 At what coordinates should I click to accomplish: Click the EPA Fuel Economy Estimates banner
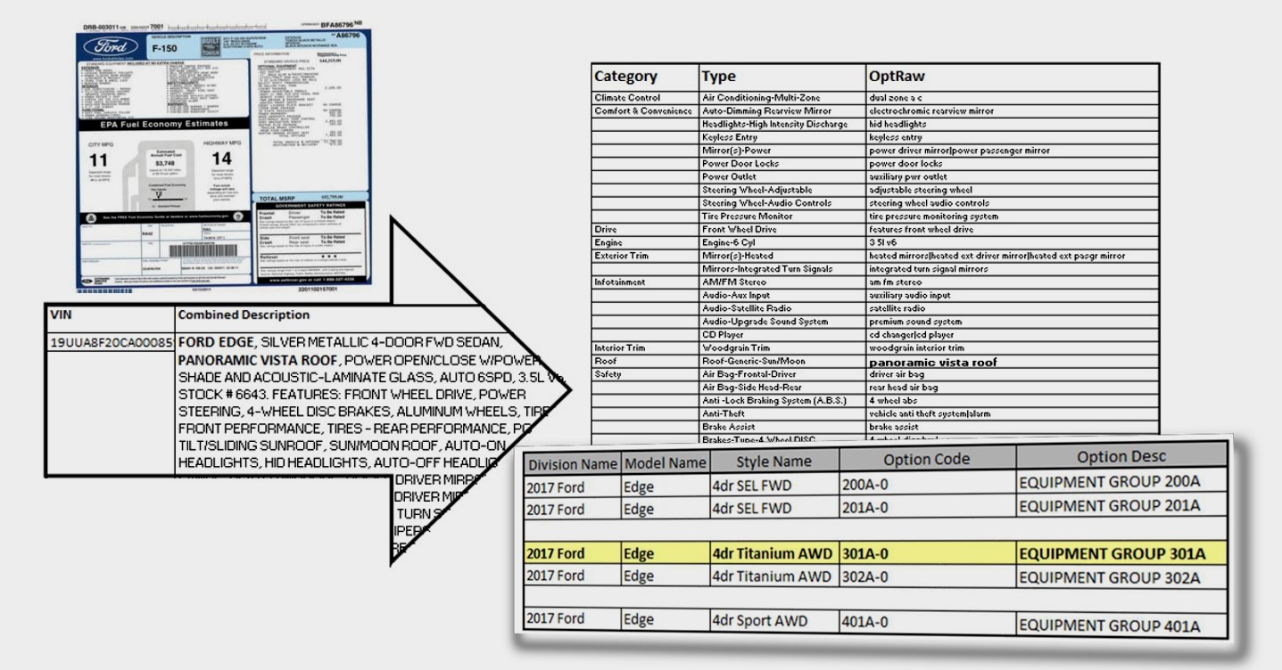tap(164, 124)
